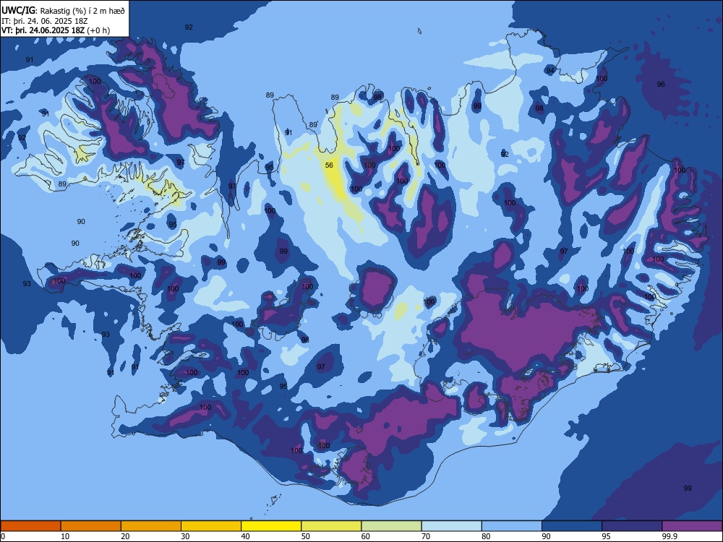This screenshot has width=723, height=542.
Task: Click the '96' value over the northeast sea
Action: (661, 85)
